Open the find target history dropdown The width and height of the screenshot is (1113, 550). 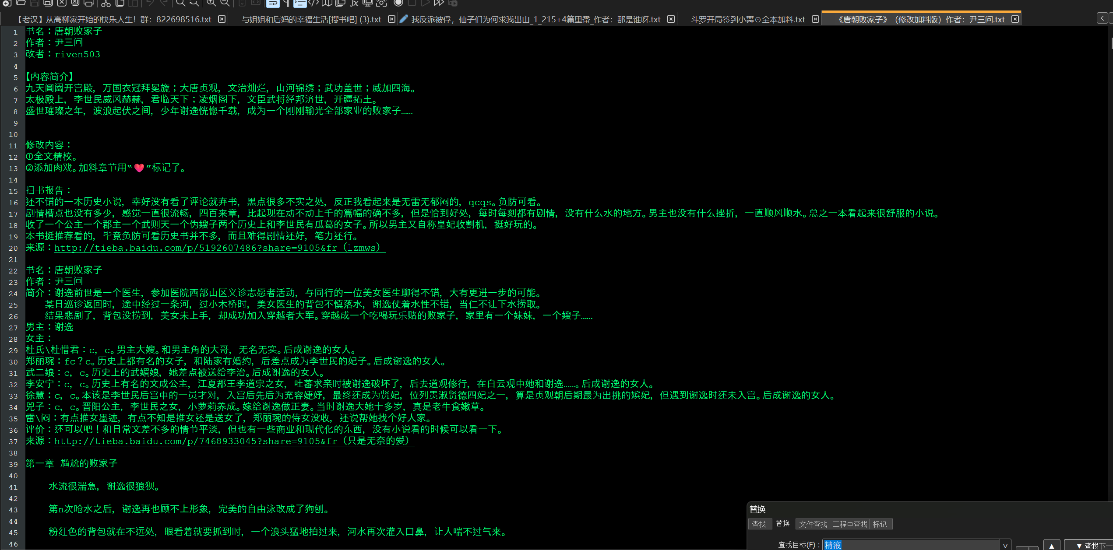pyautogui.click(x=1006, y=544)
